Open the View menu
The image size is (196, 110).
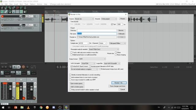point(11,4)
